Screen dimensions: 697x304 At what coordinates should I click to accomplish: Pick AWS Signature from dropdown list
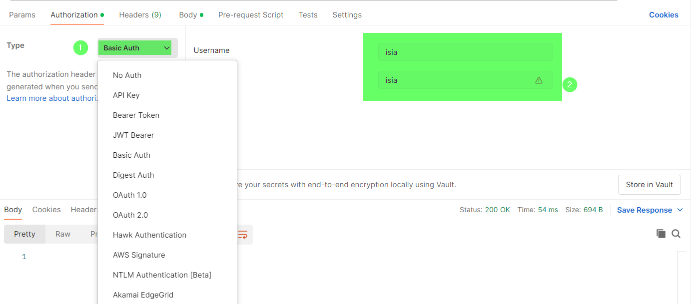[139, 255]
